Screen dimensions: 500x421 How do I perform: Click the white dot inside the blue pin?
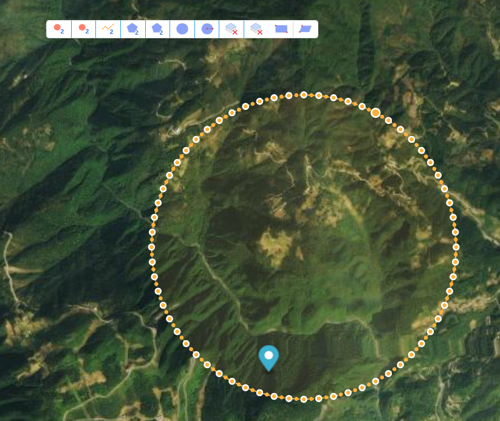point(269,354)
